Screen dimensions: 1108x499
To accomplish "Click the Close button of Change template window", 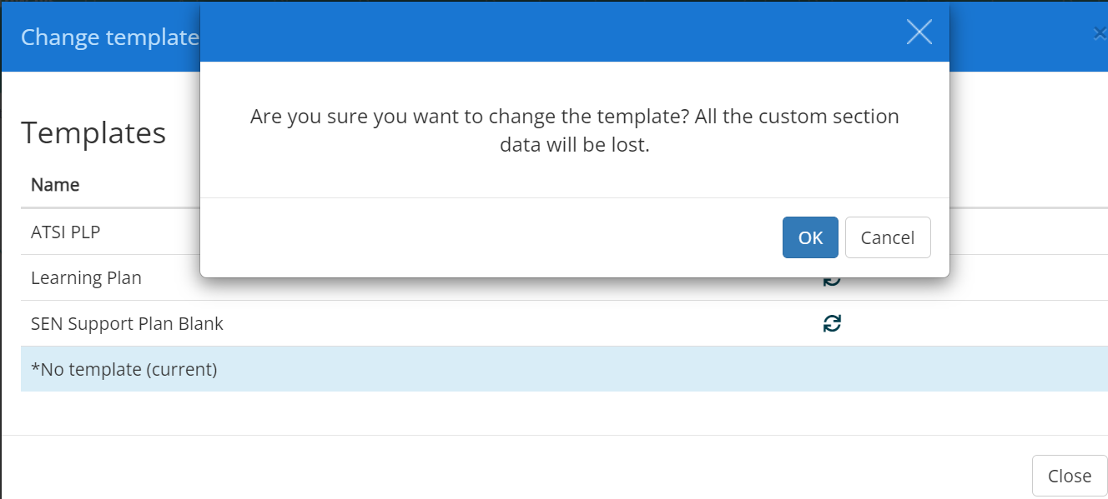I will (x=1070, y=476).
